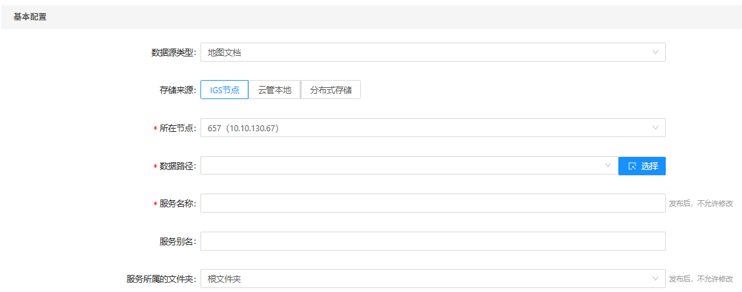The width and height of the screenshot is (742, 292).
Task: Choose 分布式存储 as storage source
Action: [x=331, y=90]
